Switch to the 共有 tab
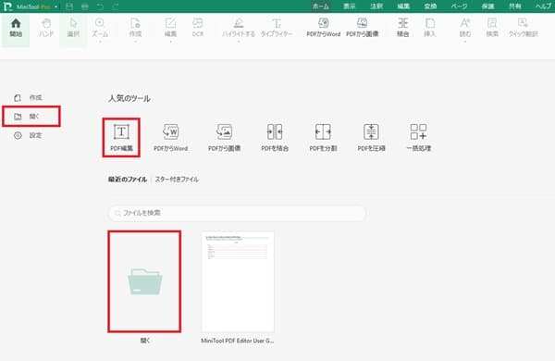Screen dimensions: 555x361 point(514,6)
